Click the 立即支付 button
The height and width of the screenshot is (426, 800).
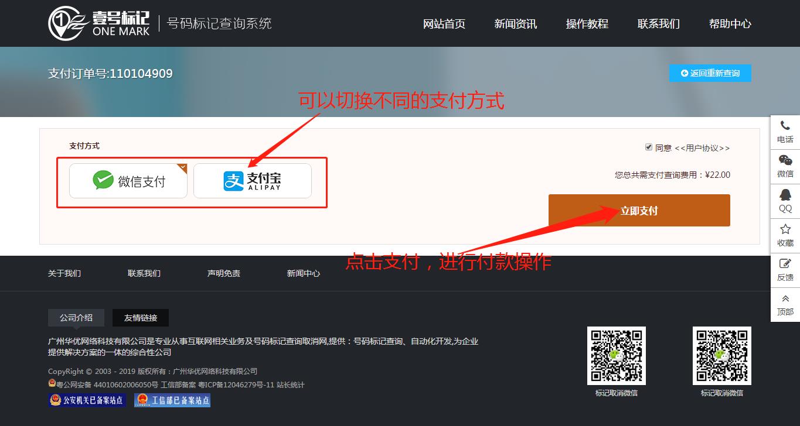pos(639,211)
